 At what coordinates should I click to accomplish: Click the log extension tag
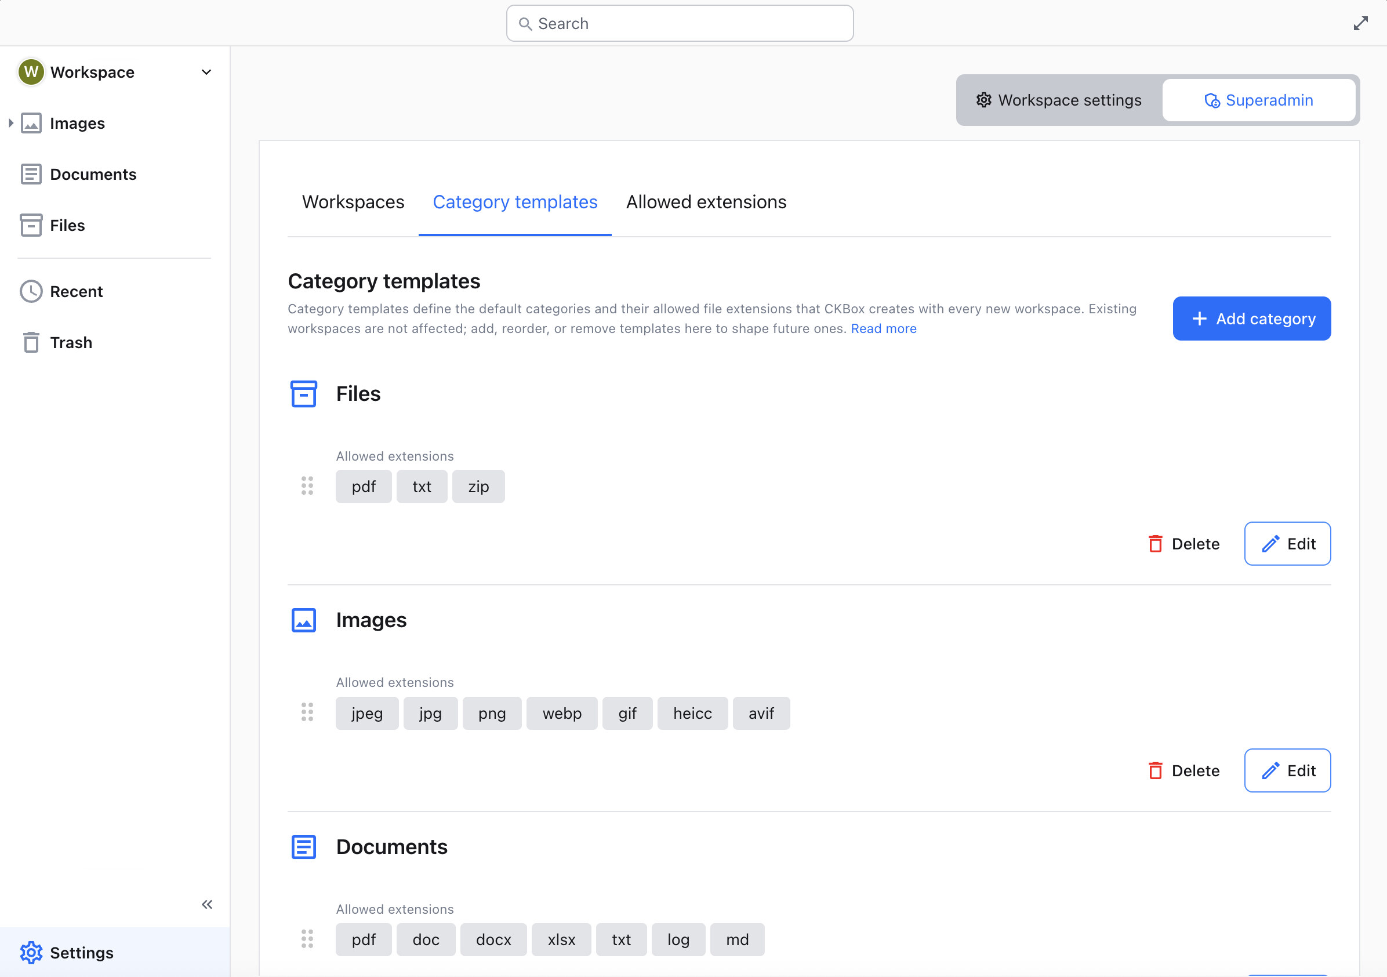click(x=678, y=939)
